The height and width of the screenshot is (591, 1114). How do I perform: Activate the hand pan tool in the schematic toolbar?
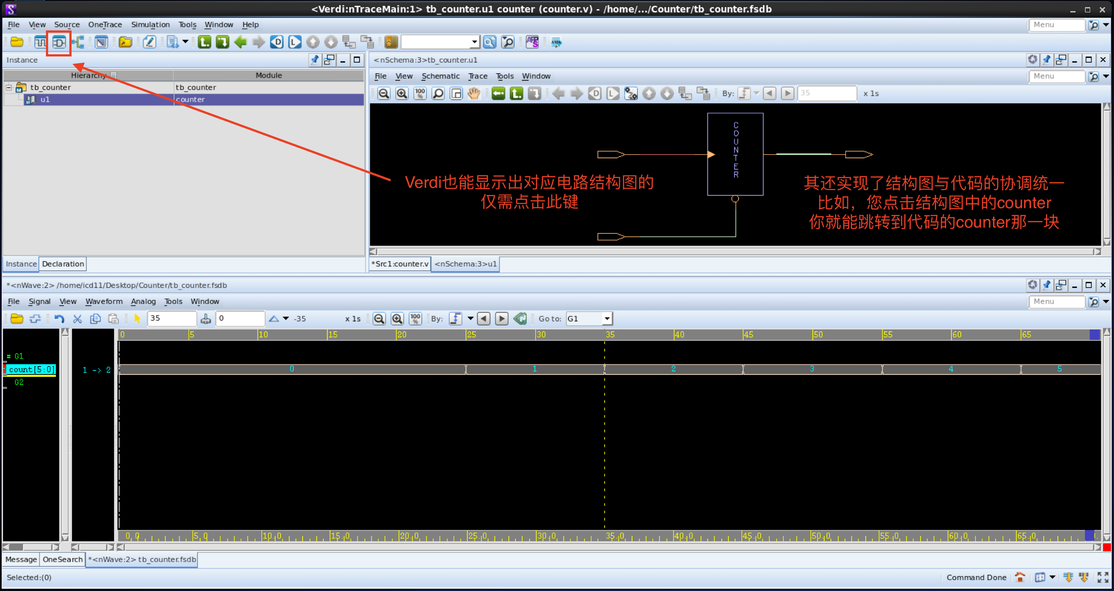click(474, 93)
